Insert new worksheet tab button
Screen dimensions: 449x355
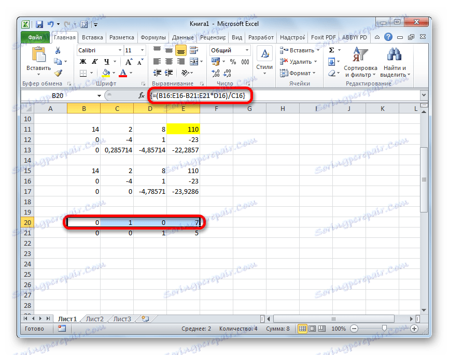tap(145, 319)
